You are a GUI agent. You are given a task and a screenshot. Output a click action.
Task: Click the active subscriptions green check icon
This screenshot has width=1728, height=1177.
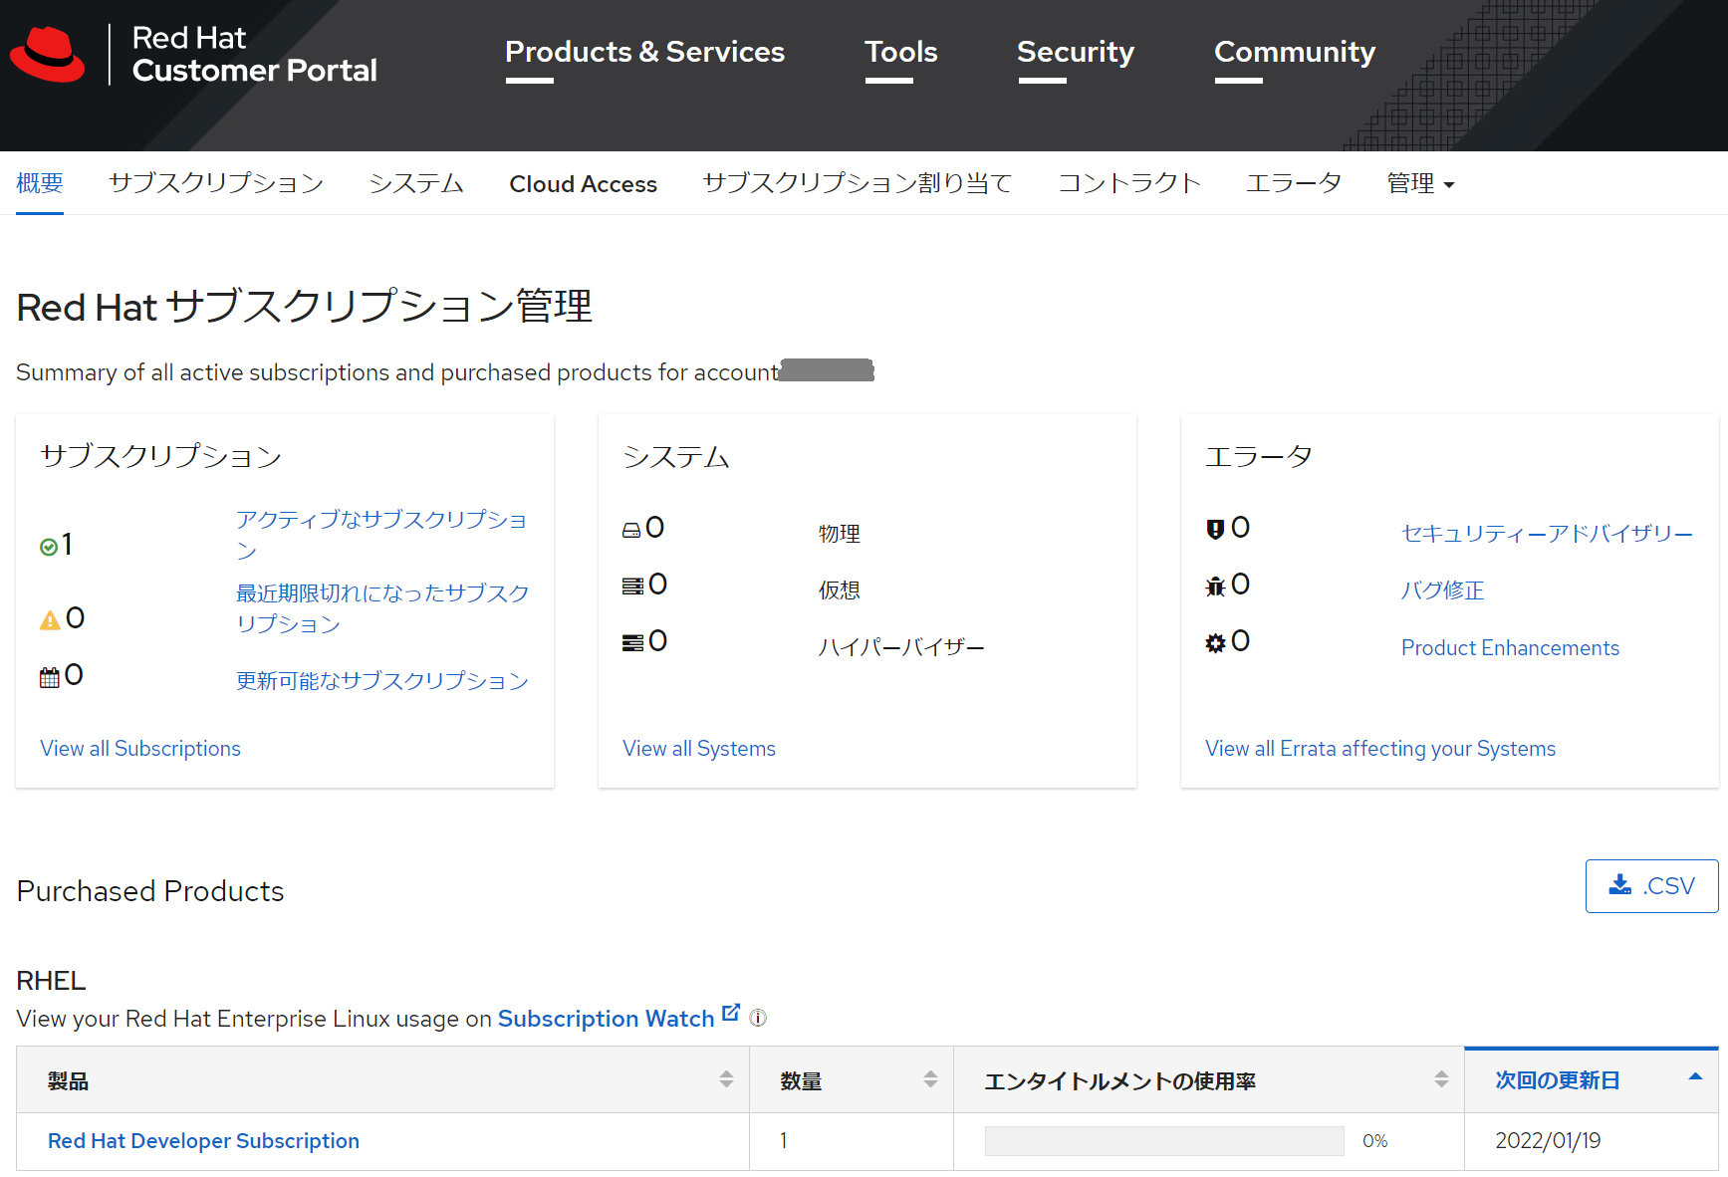click(49, 547)
